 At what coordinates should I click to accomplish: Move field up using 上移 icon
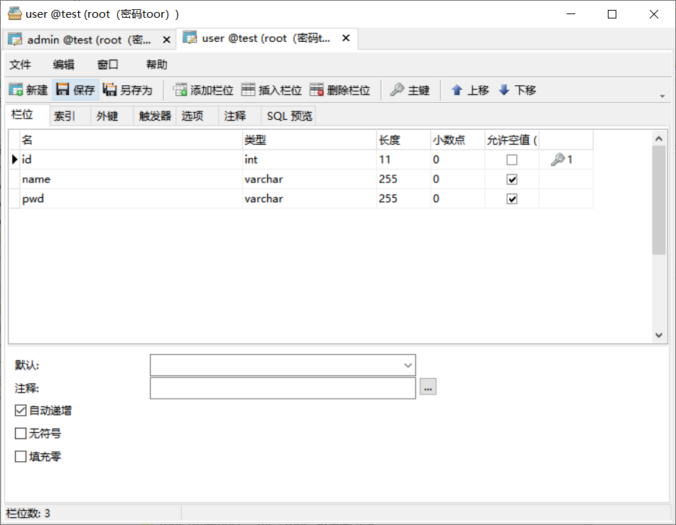tap(469, 89)
